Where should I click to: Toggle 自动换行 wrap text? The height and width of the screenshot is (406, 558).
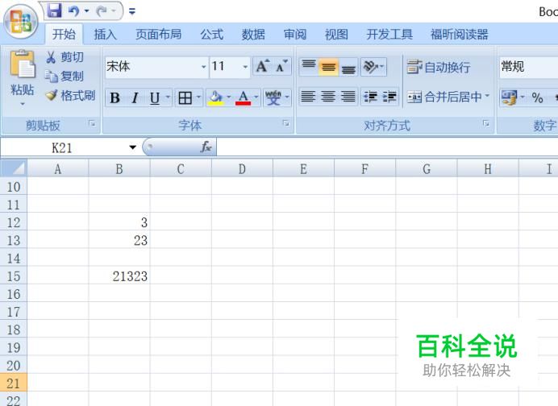click(x=439, y=67)
